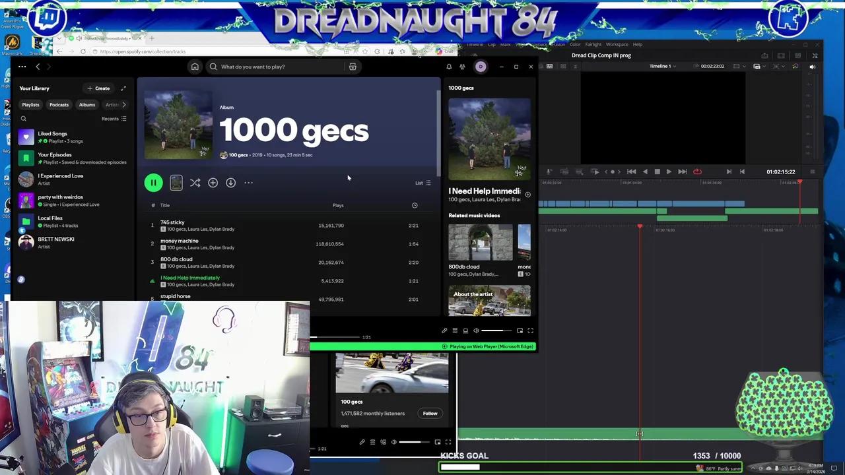Open the 1000 gecs album cover art
Image resolution: width=845 pixels, height=475 pixels.
tap(178, 125)
